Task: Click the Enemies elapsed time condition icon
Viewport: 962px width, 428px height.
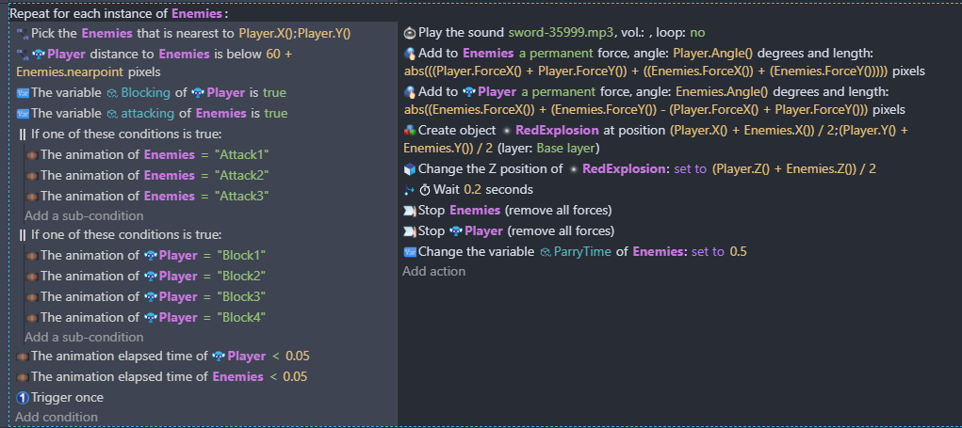Action: point(23,377)
